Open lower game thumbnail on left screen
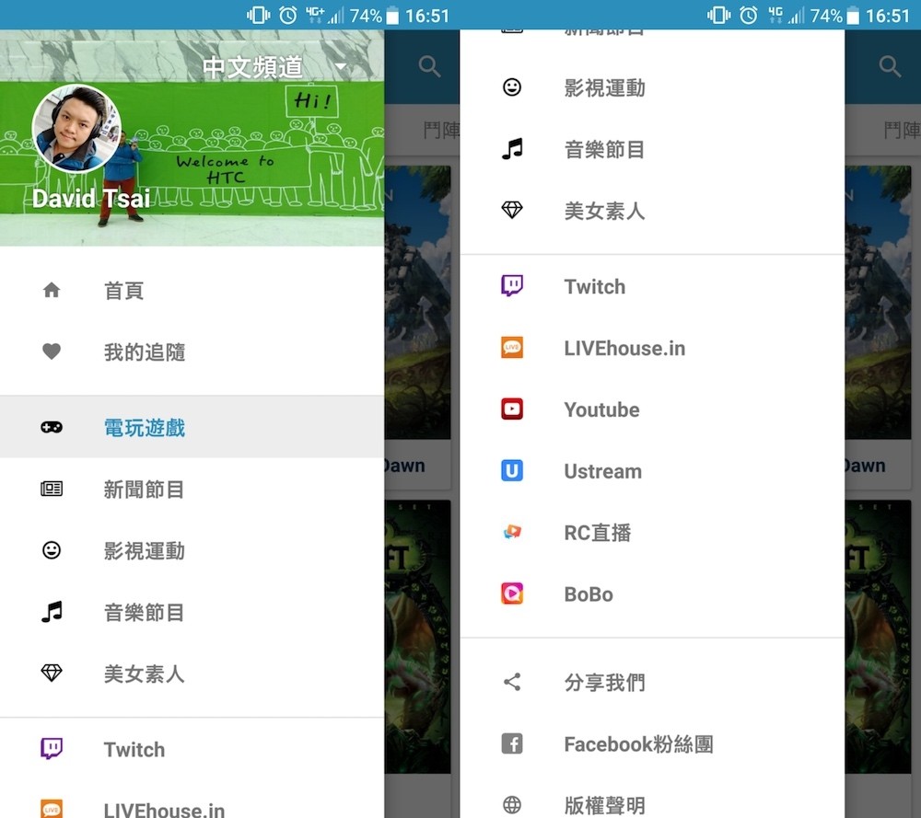 pyautogui.click(x=417, y=637)
